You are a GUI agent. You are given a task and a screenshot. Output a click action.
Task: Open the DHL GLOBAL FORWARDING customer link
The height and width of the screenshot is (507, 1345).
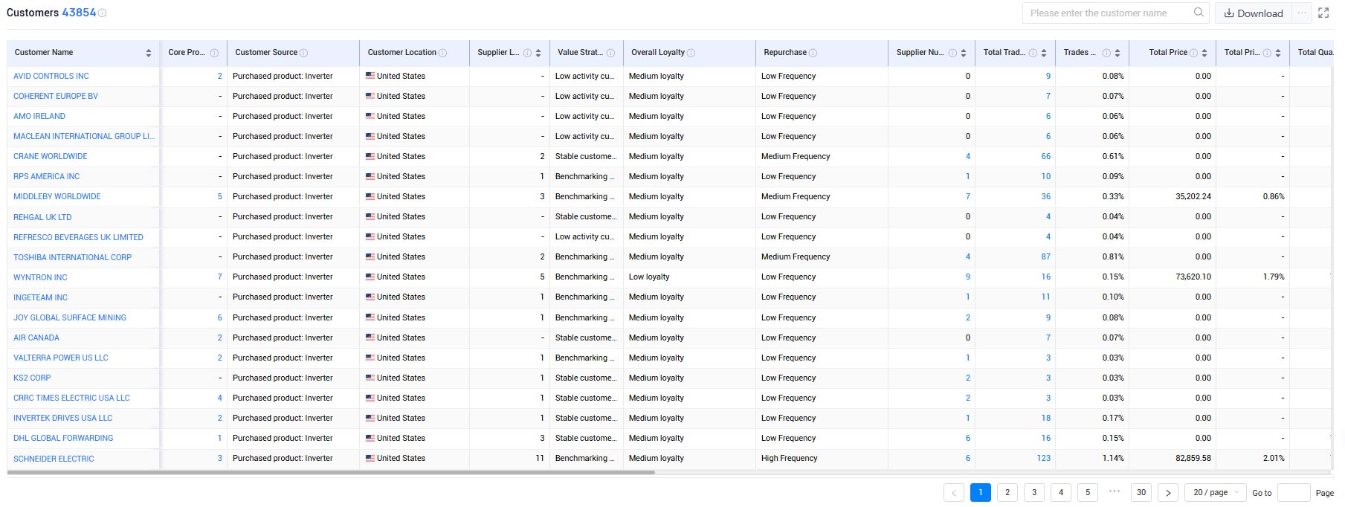(63, 438)
